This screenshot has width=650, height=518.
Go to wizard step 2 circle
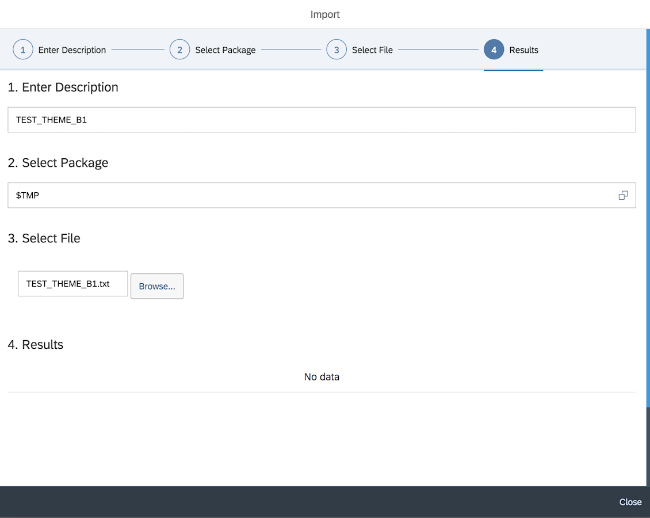179,49
